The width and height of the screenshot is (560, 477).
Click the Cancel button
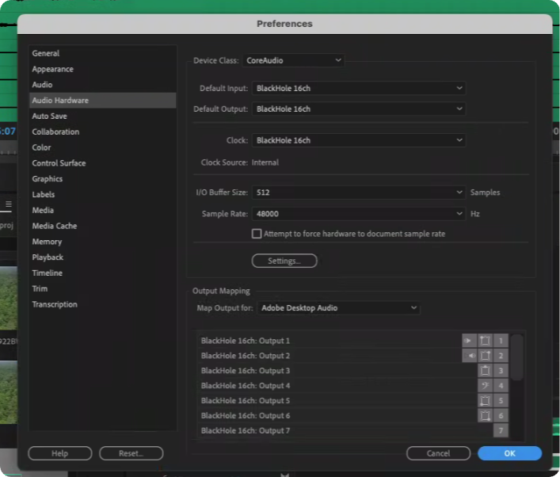click(438, 453)
